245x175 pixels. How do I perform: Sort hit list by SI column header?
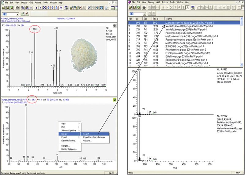click(x=139, y=19)
